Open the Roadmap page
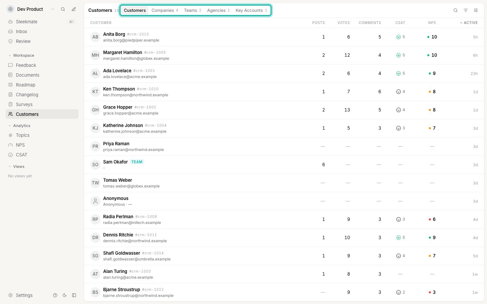487x304 pixels. coord(42,85)
